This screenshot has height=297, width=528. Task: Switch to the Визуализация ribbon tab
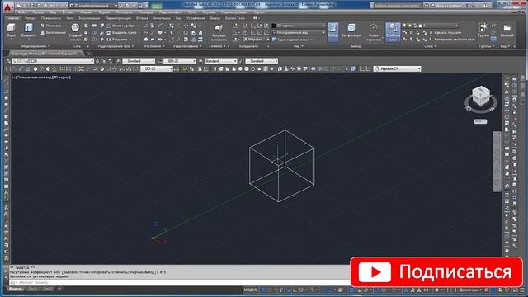(x=89, y=18)
